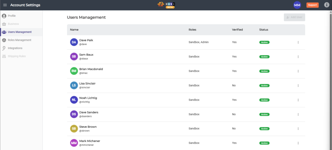This screenshot has height=150, width=332.
Task: Open the three-dot menu for Sam Baux
Action: 298,57
